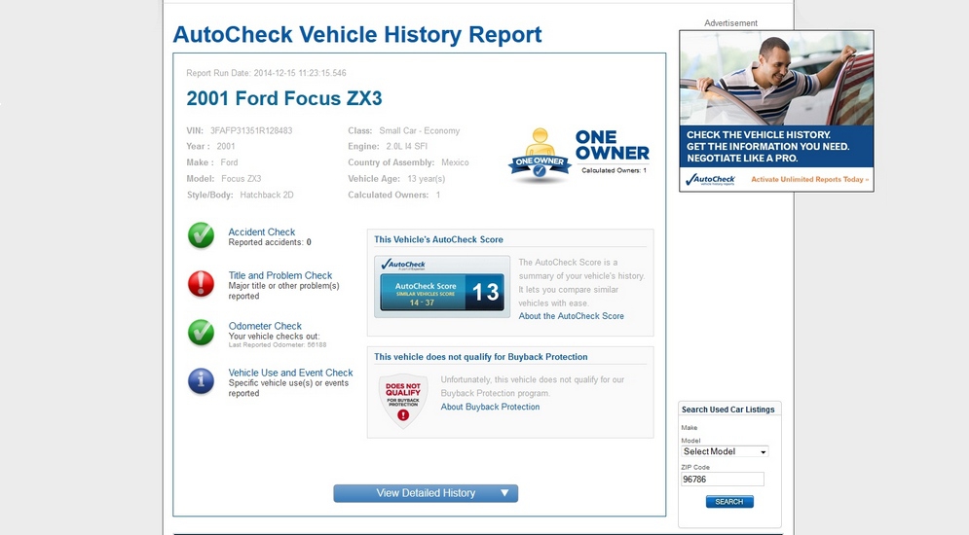Expand the View Detailed History button
The width and height of the screenshot is (969, 535).
coord(426,493)
